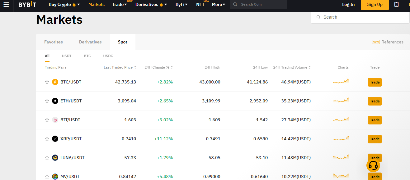
Task: Favorite the XRP/USDT pair with star
Action: click(x=47, y=139)
